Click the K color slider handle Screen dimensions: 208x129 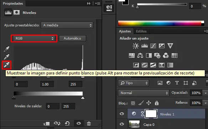[x=137, y=7]
